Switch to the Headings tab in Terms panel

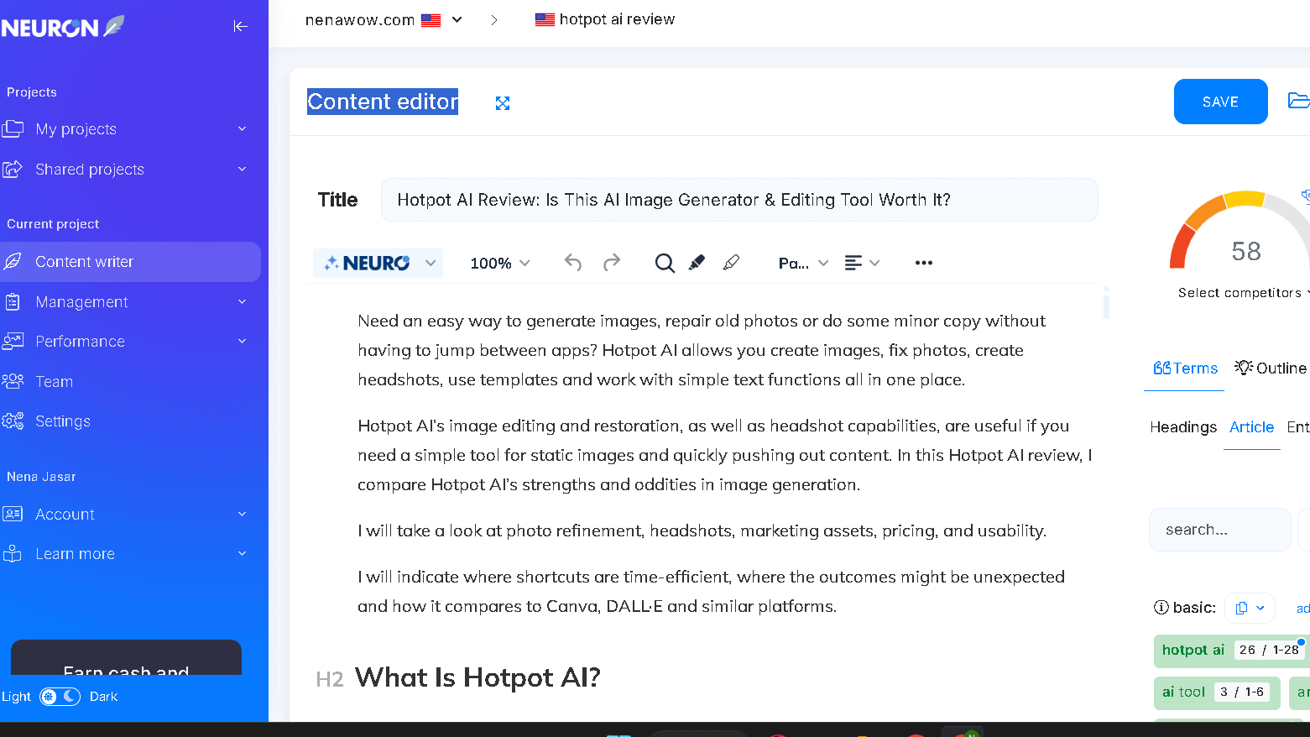(1183, 427)
